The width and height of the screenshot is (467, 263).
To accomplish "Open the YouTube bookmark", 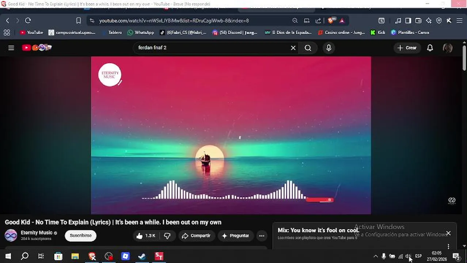I will (x=31, y=33).
